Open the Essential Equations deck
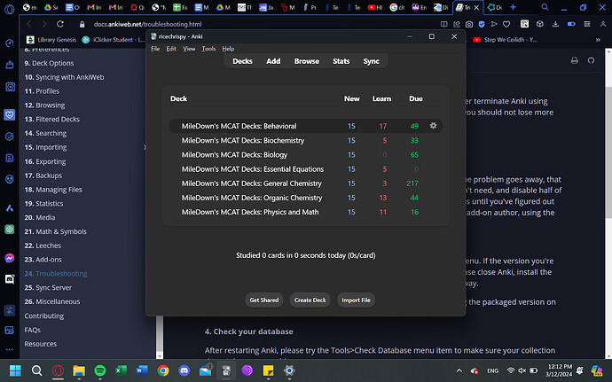The image size is (612, 382). click(x=253, y=169)
